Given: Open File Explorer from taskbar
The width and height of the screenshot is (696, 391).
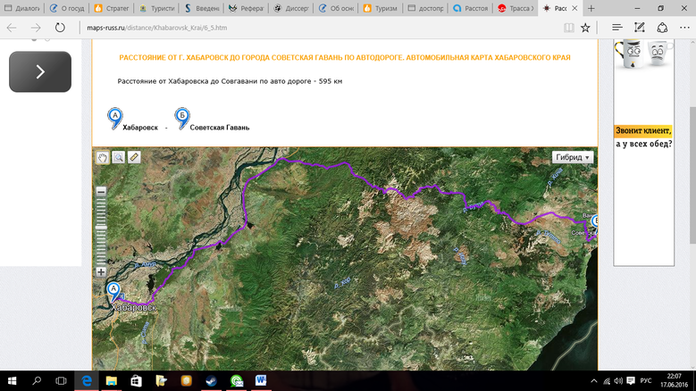Looking at the screenshot, I should coord(111,381).
